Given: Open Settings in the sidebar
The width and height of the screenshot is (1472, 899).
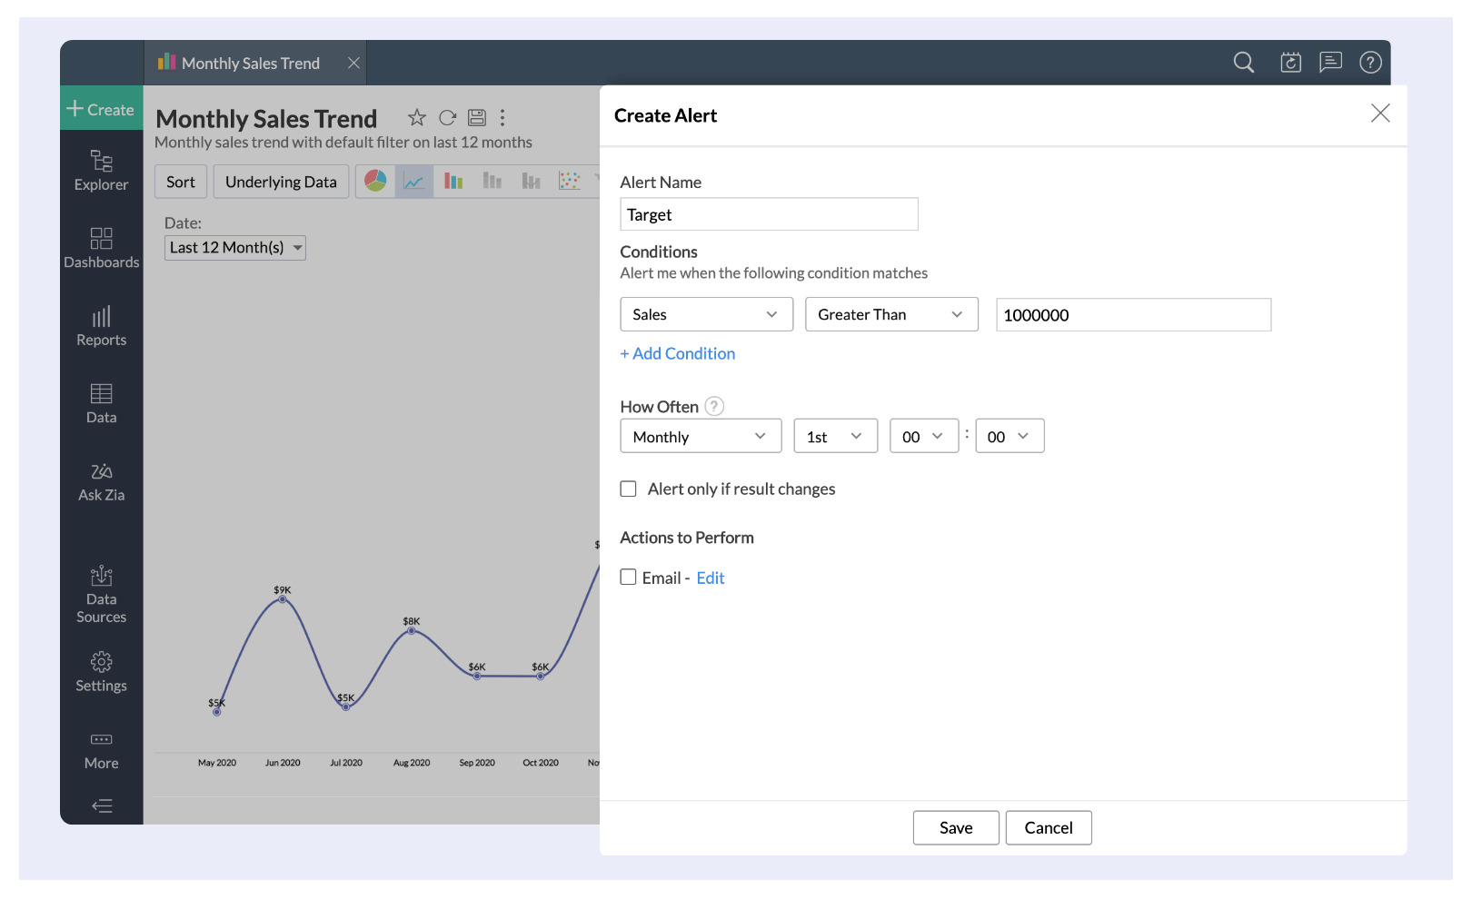Looking at the screenshot, I should coord(101,672).
